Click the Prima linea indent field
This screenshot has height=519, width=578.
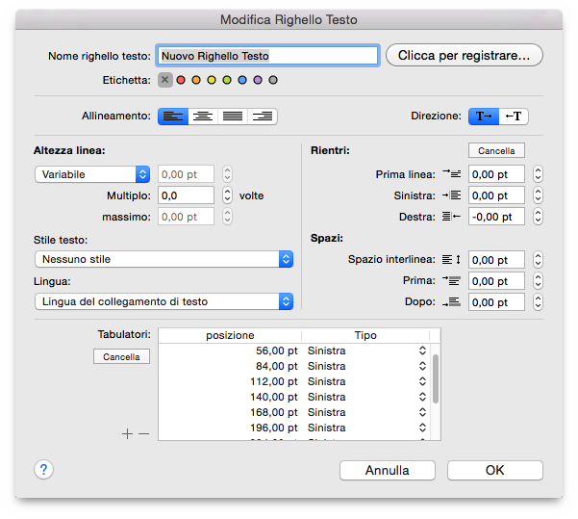(496, 174)
